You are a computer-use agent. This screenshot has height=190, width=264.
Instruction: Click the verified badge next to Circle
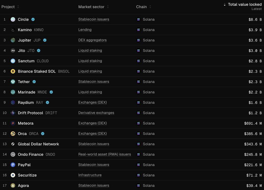click(x=33, y=19)
